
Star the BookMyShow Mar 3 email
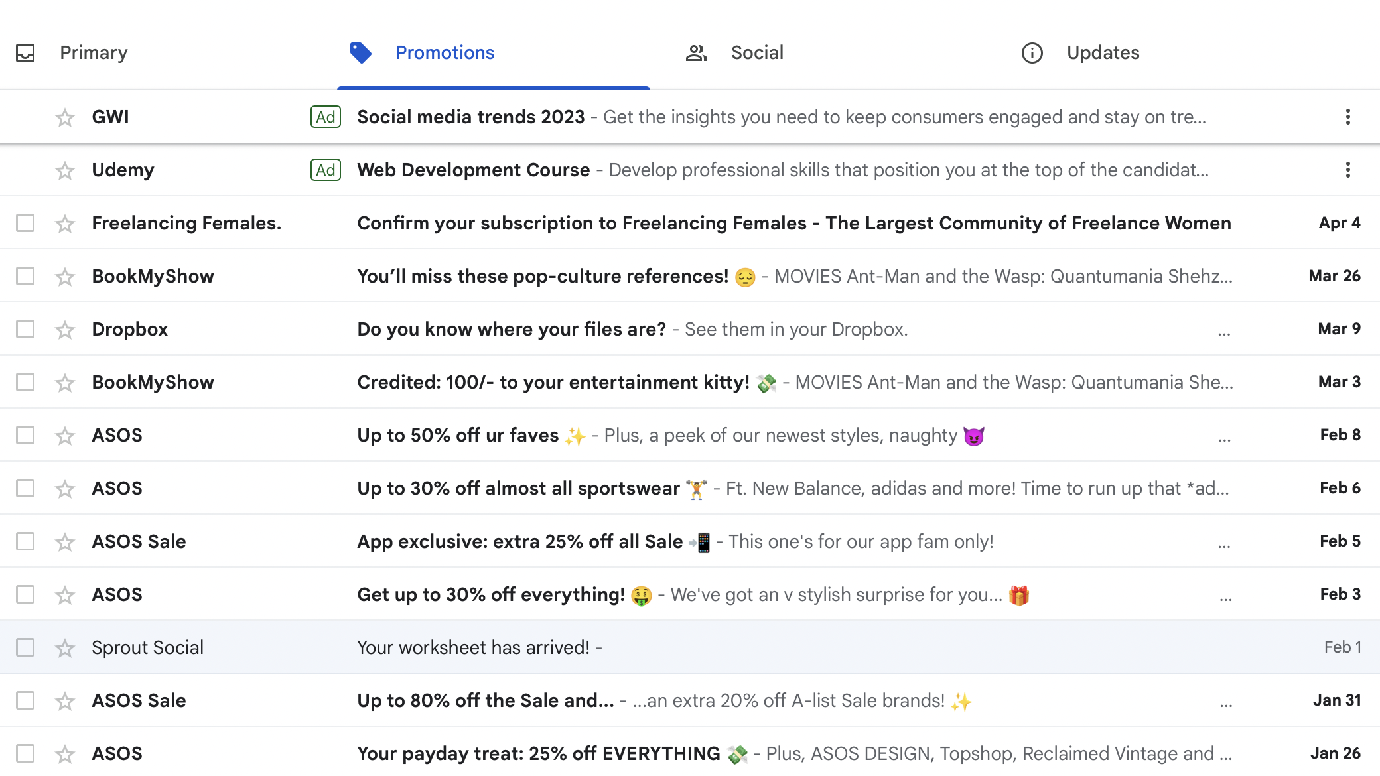[64, 383]
